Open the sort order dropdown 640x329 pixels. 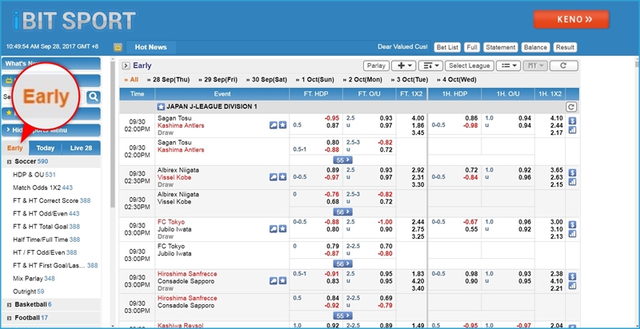pyautogui.click(x=430, y=65)
